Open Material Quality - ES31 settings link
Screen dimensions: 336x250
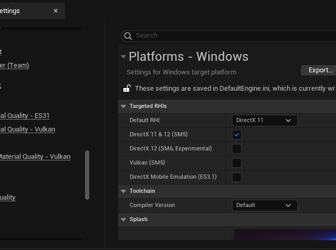point(24,115)
